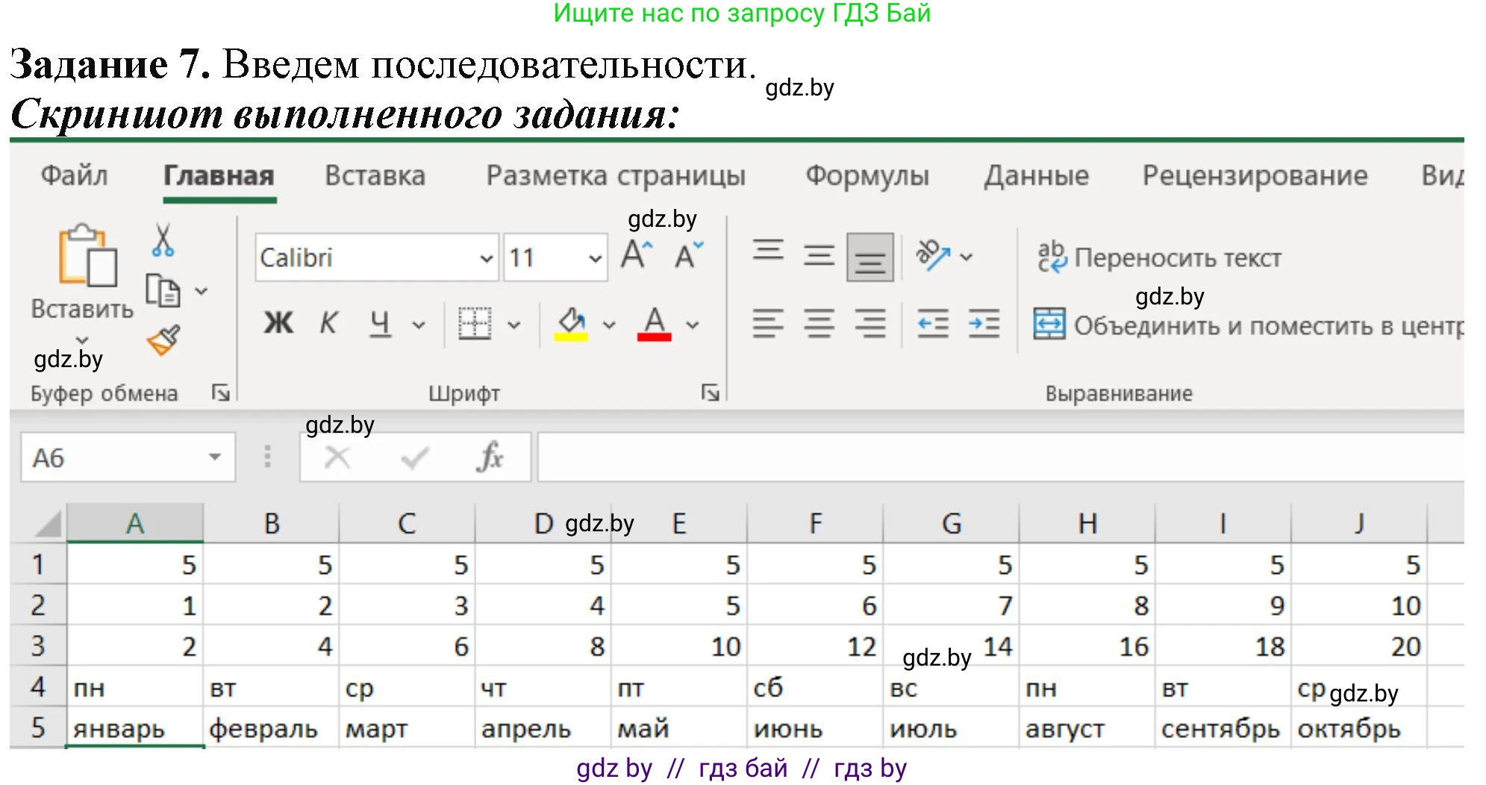Click the Center alignment icon
This screenshot has height=785, width=1486.
818,323
